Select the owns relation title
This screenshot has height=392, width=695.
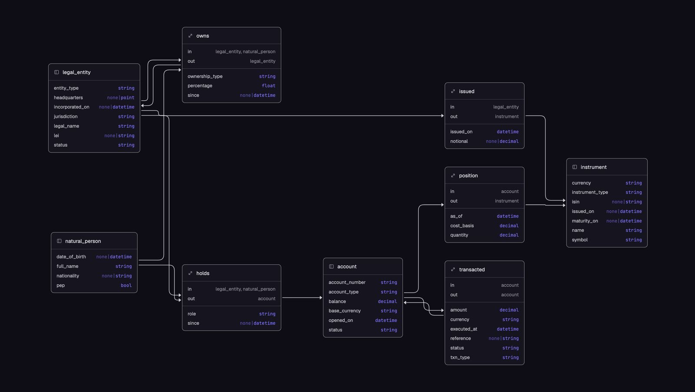pos(202,36)
